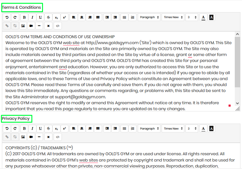Insert numbered list in Privacy Policy editor

pyautogui.click(x=132, y=129)
